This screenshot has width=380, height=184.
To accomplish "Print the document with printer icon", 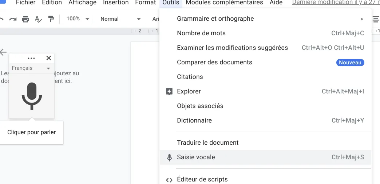I will point(25,19).
